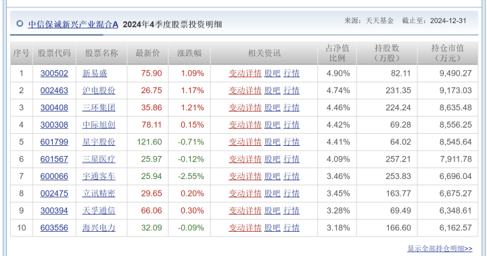Open 变动详情 for 宇通客车 row

245,176
